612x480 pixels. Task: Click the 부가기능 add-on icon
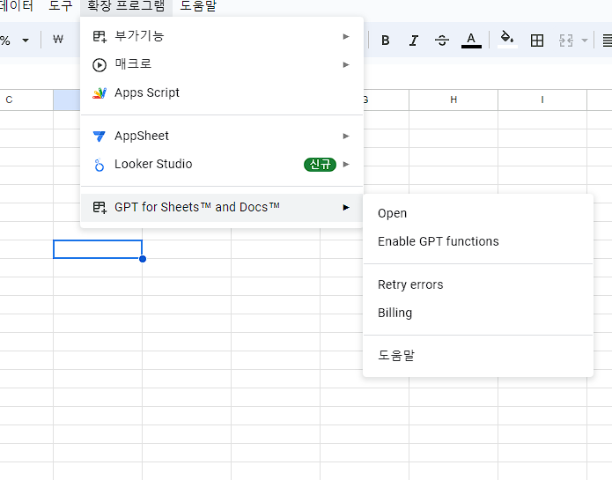[x=100, y=36]
